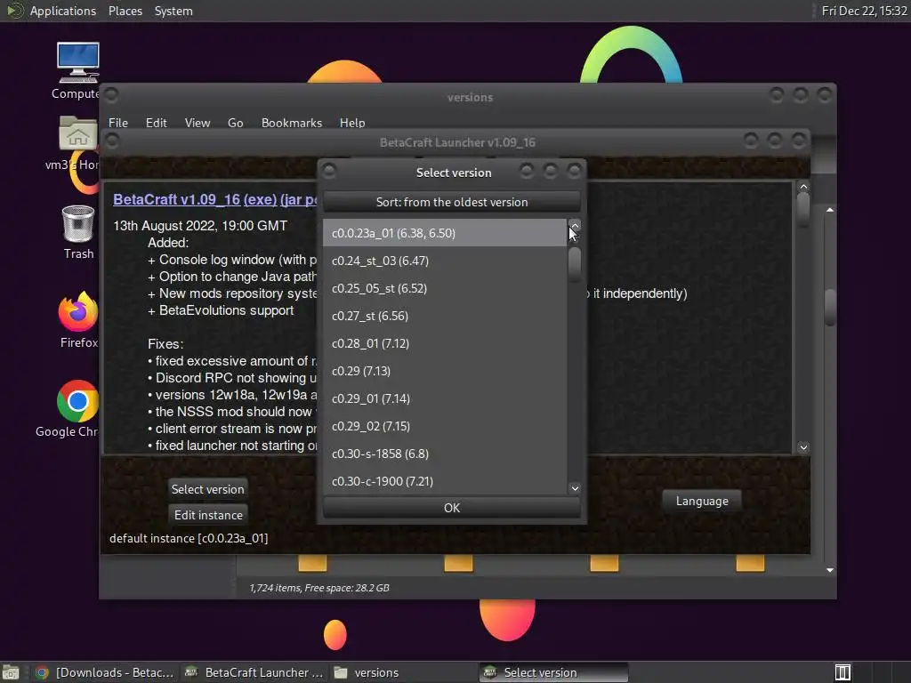Click version list scrollbar up arrow
Screen dimensions: 911x683
[575, 225]
